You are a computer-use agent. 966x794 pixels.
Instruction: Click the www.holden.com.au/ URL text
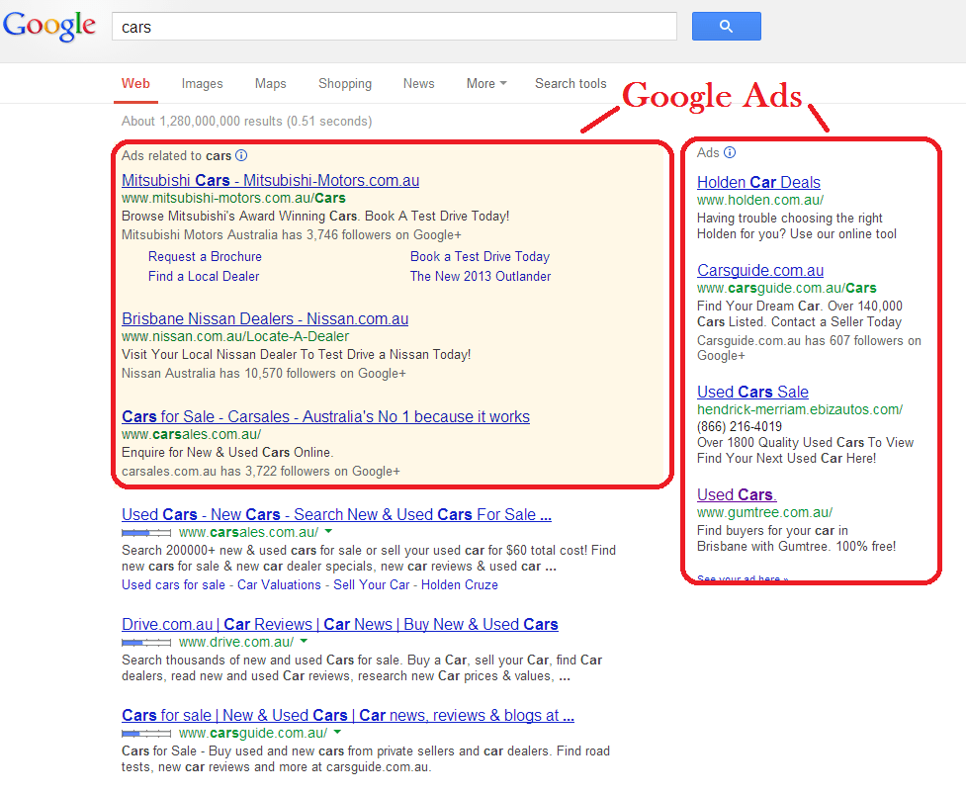pyautogui.click(x=760, y=200)
